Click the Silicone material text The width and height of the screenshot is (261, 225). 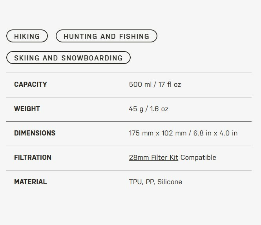tap(170, 182)
